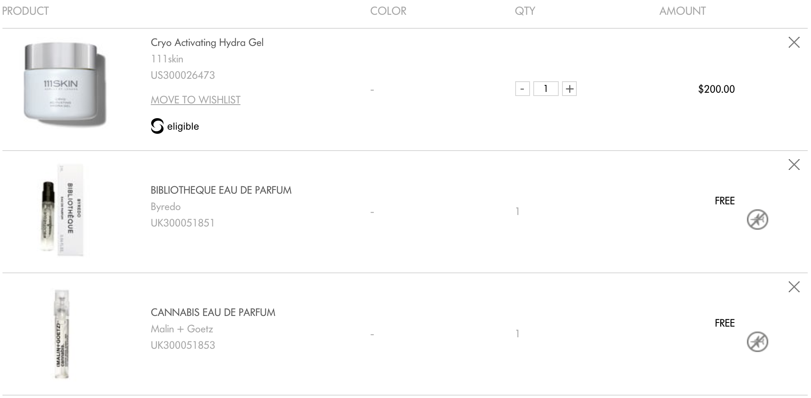Open the 111skin jar thumbnail
The height and width of the screenshot is (398, 811).
coord(65,85)
